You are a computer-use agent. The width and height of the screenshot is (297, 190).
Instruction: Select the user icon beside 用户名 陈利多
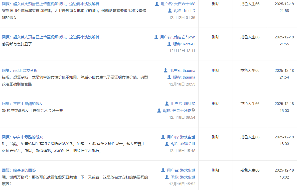tap(167, 103)
